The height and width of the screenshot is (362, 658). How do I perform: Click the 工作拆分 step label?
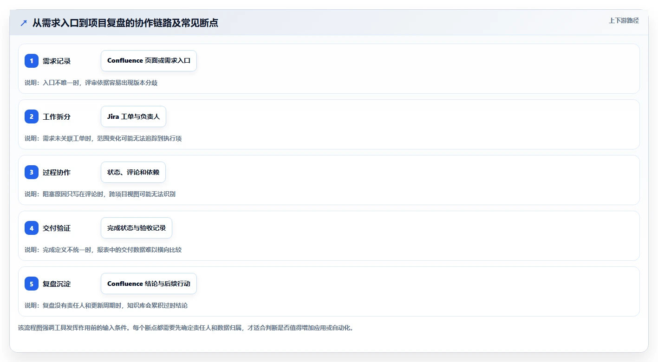57,116
